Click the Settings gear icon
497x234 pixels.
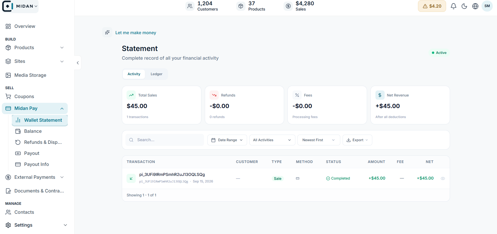(x=8, y=225)
